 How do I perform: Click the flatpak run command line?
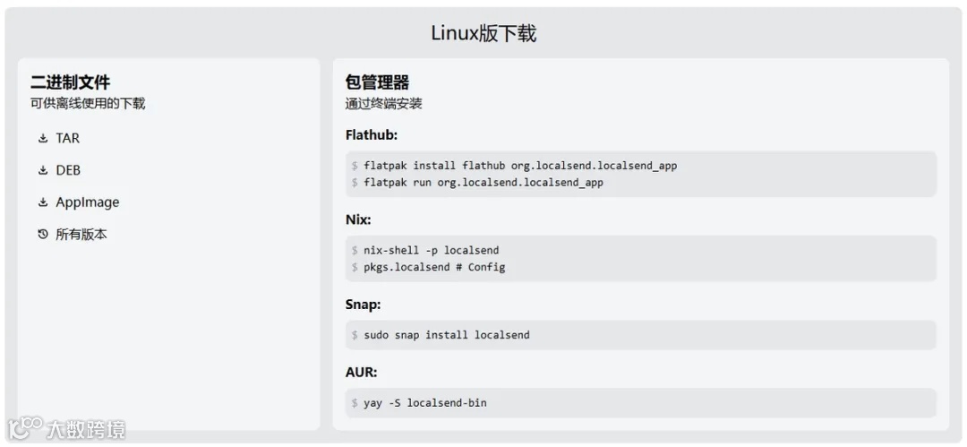point(483,183)
